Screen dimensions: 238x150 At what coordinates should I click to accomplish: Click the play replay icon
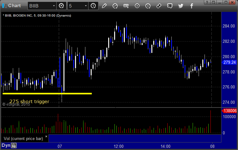[x=137, y=6]
